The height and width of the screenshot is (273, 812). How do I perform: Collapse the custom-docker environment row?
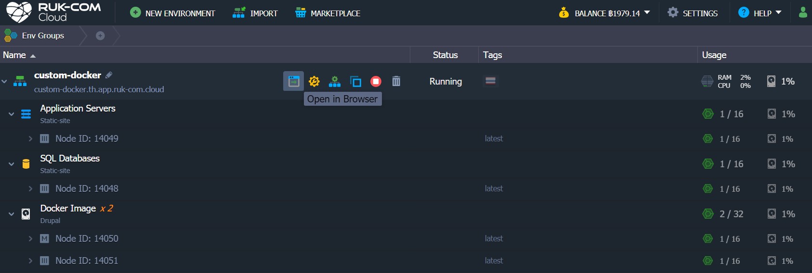point(4,82)
